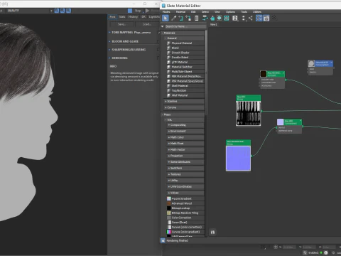This screenshot has width=341, height=256.
Task: Click third zoom icon in render window toolbar
Action: tap(68, 11)
